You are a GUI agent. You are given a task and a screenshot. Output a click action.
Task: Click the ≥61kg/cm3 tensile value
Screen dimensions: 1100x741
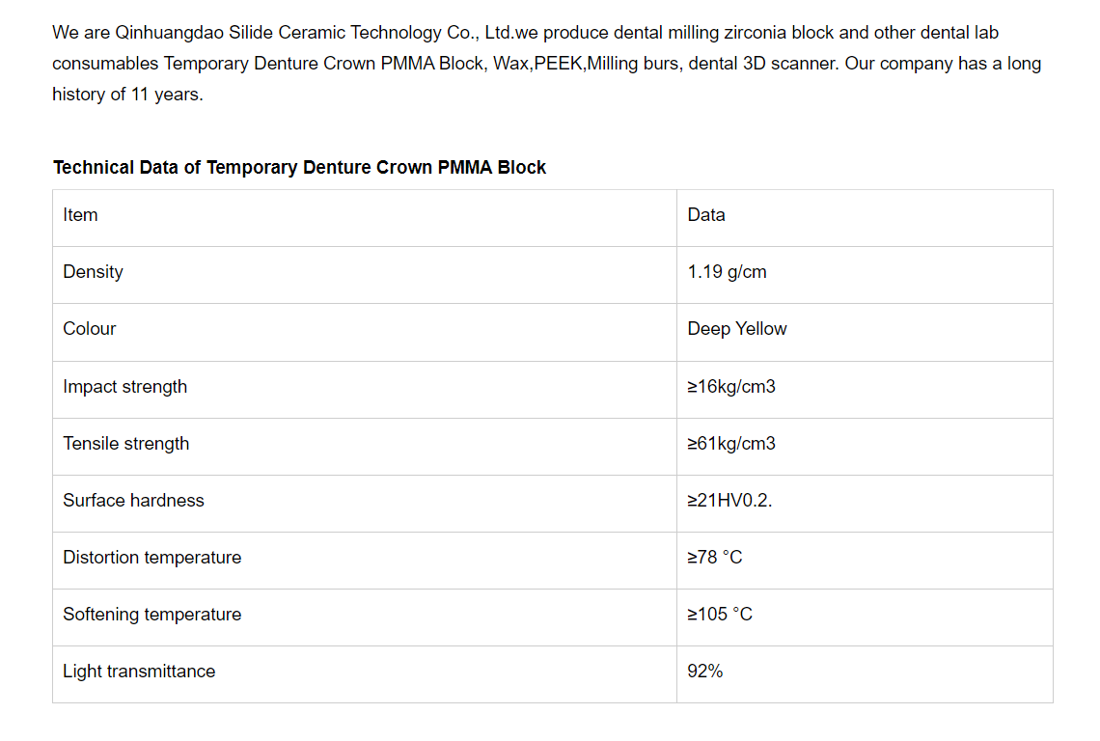tap(731, 444)
